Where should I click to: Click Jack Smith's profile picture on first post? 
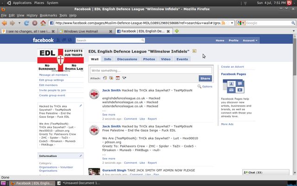tap(94, 94)
